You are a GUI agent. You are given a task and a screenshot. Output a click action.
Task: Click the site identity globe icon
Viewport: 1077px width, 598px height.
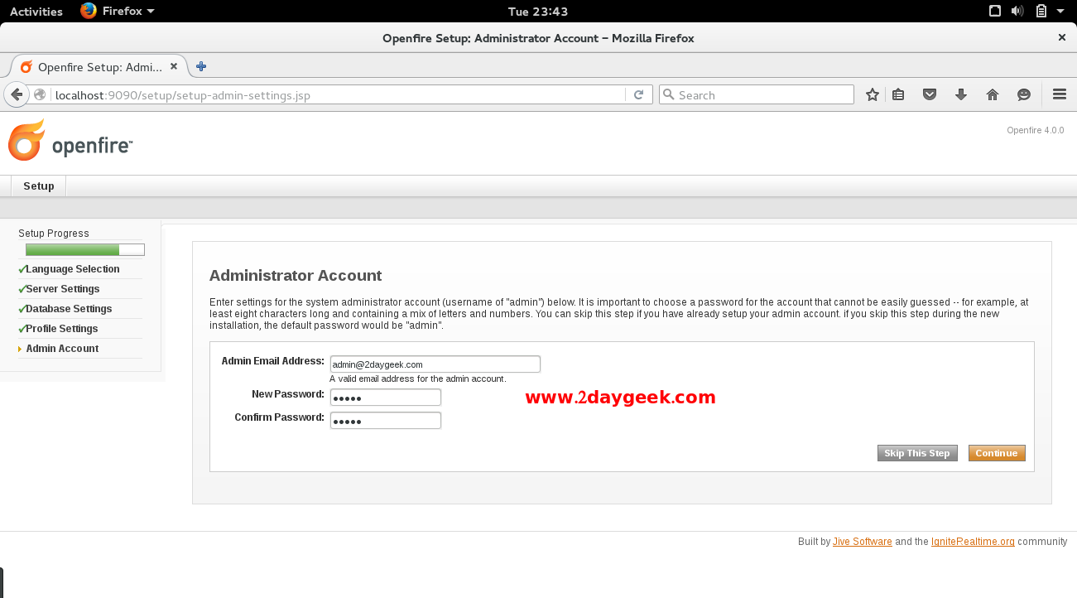(40, 94)
